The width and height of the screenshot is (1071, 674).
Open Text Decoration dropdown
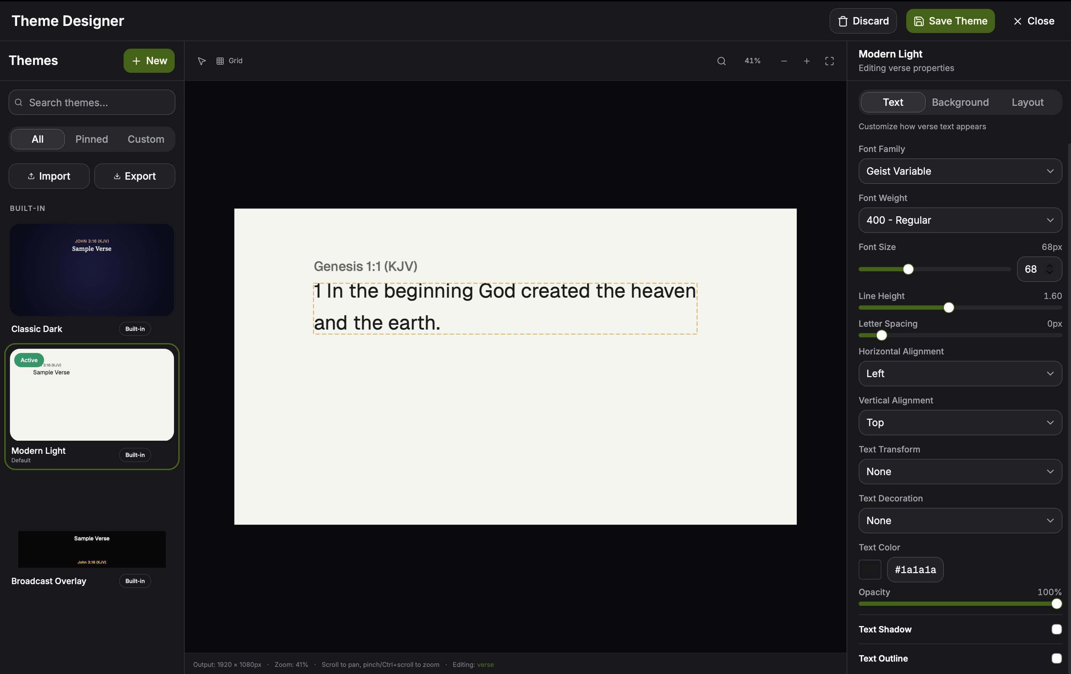[x=960, y=521]
